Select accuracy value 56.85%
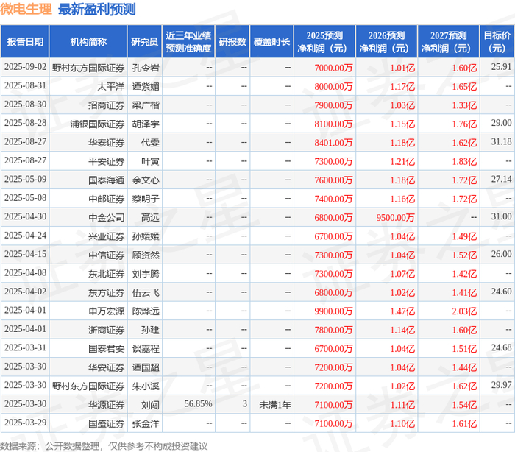Screen dimensions: 515x452 point(198,404)
